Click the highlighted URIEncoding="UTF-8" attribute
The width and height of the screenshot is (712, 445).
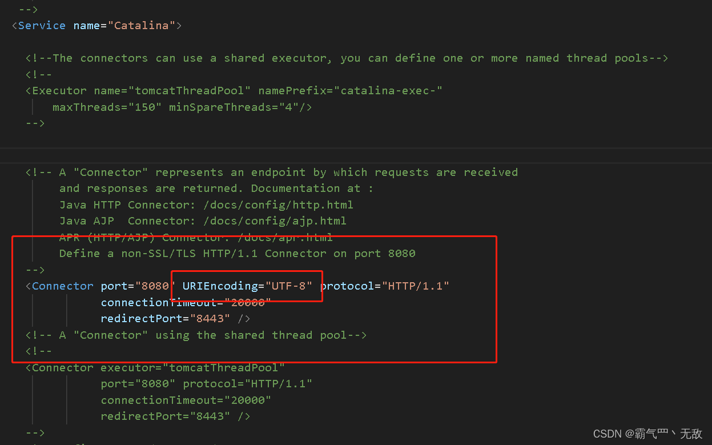246,286
